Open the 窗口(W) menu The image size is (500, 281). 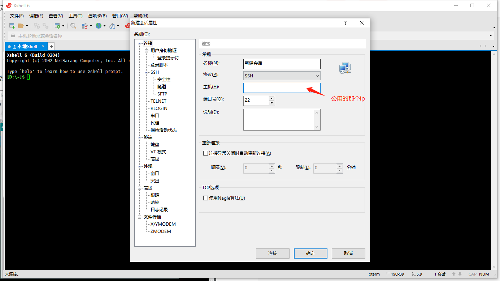[x=120, y=16]
